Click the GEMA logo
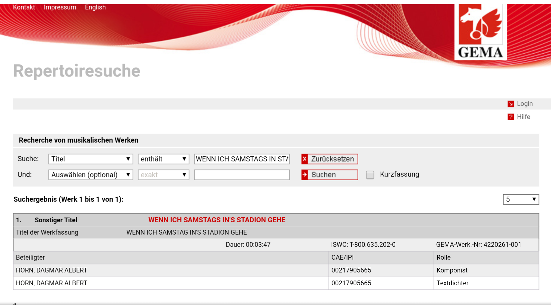 click(x=480, y=32)
